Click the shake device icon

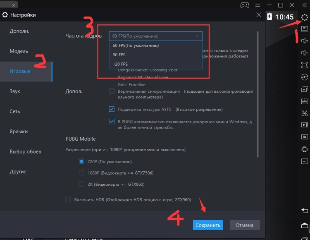[305, 149]
